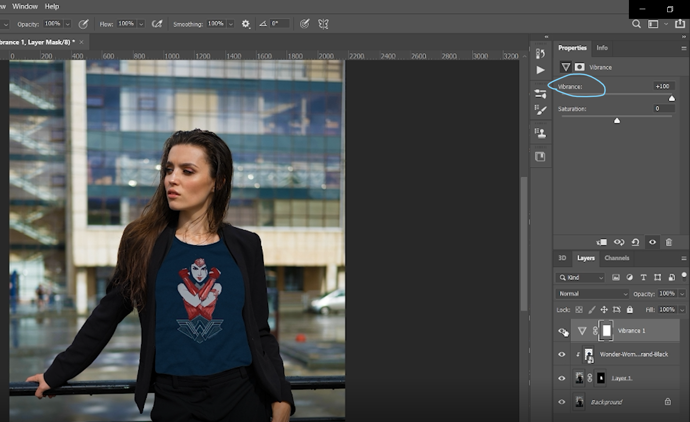The height and width of the screenshot is (422, 690).
Task: Close the document tab
Action: tap(81, 42)
